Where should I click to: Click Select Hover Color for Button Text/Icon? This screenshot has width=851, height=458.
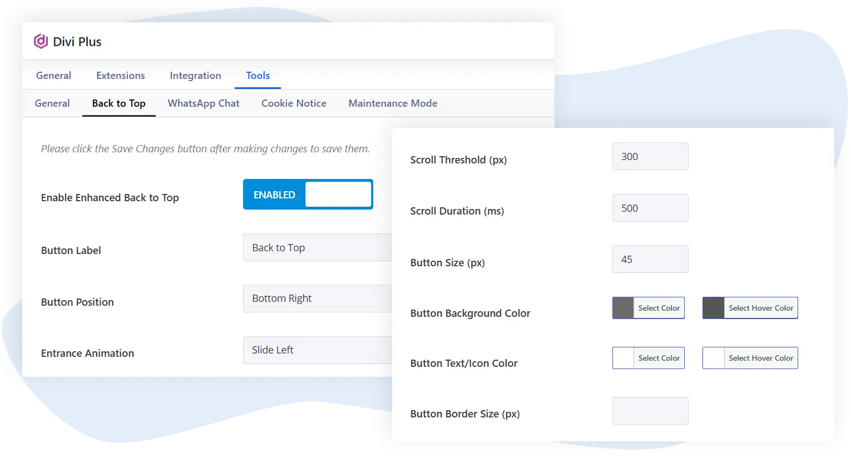(x=761, y=358)
